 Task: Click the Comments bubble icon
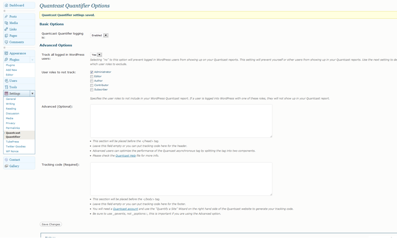click(x=6, y=42)
